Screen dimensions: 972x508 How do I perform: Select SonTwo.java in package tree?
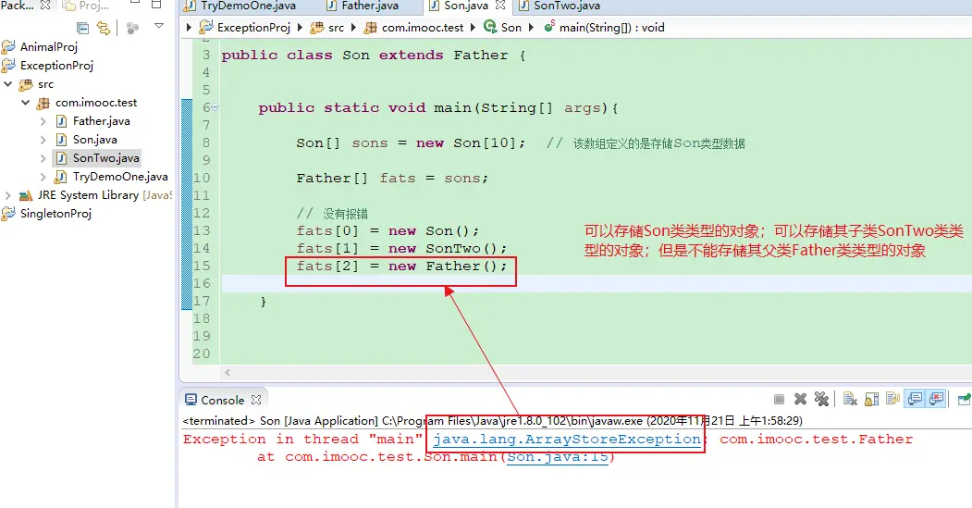pyautogui.click(x=105, y=158)
